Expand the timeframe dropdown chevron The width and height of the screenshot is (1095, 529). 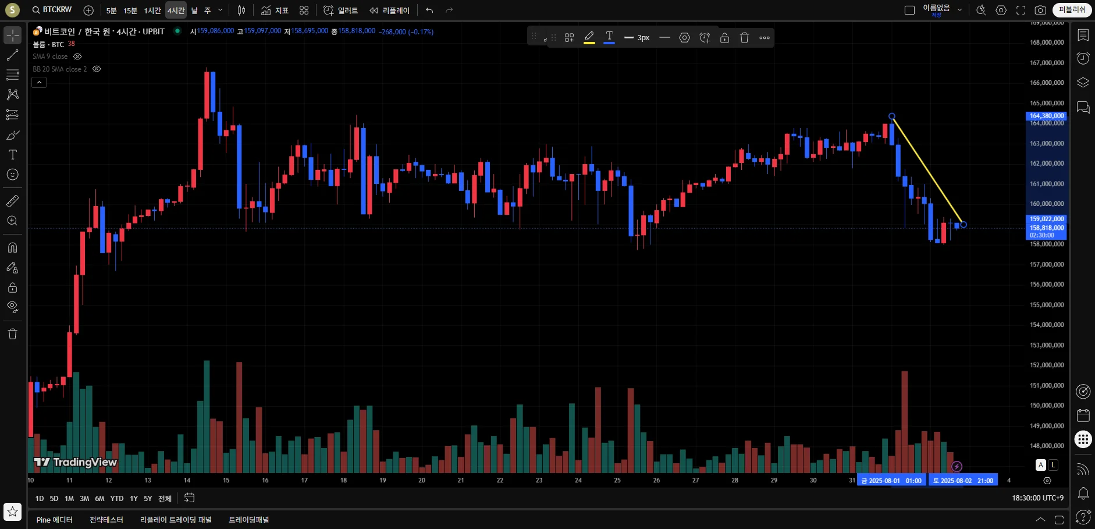click(x=220, y=10)
